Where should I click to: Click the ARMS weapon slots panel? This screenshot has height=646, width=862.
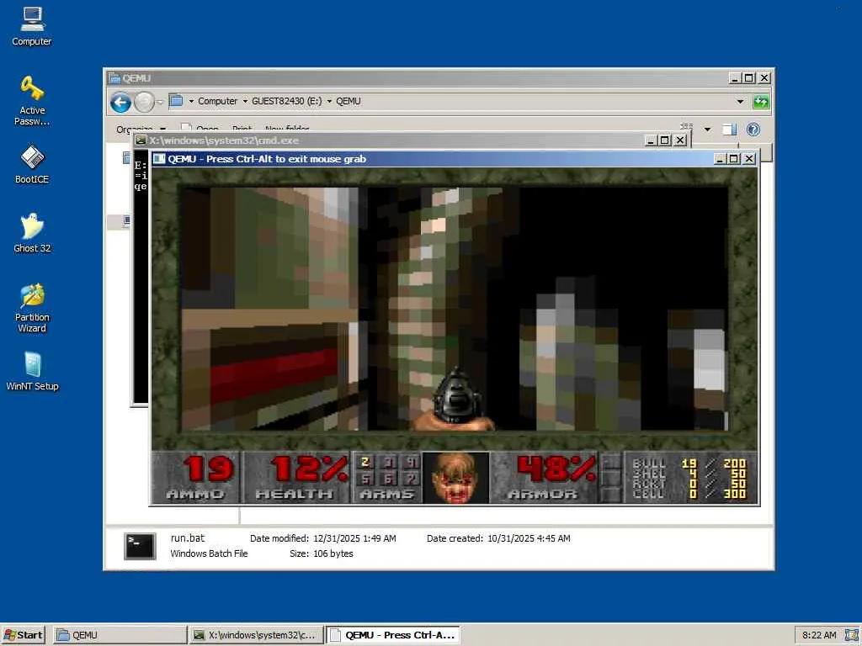point(386,477)
